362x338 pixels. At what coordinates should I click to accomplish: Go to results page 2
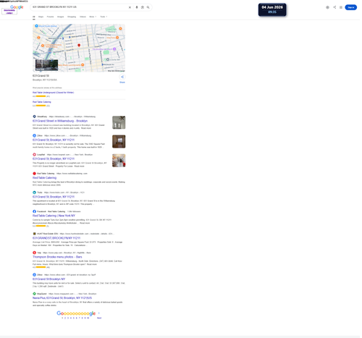tap(65, 318)
